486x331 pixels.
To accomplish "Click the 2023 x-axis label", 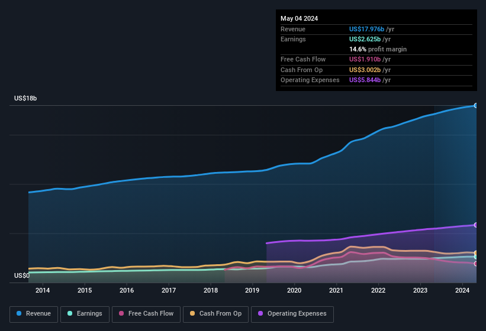I will coord(420,290).
